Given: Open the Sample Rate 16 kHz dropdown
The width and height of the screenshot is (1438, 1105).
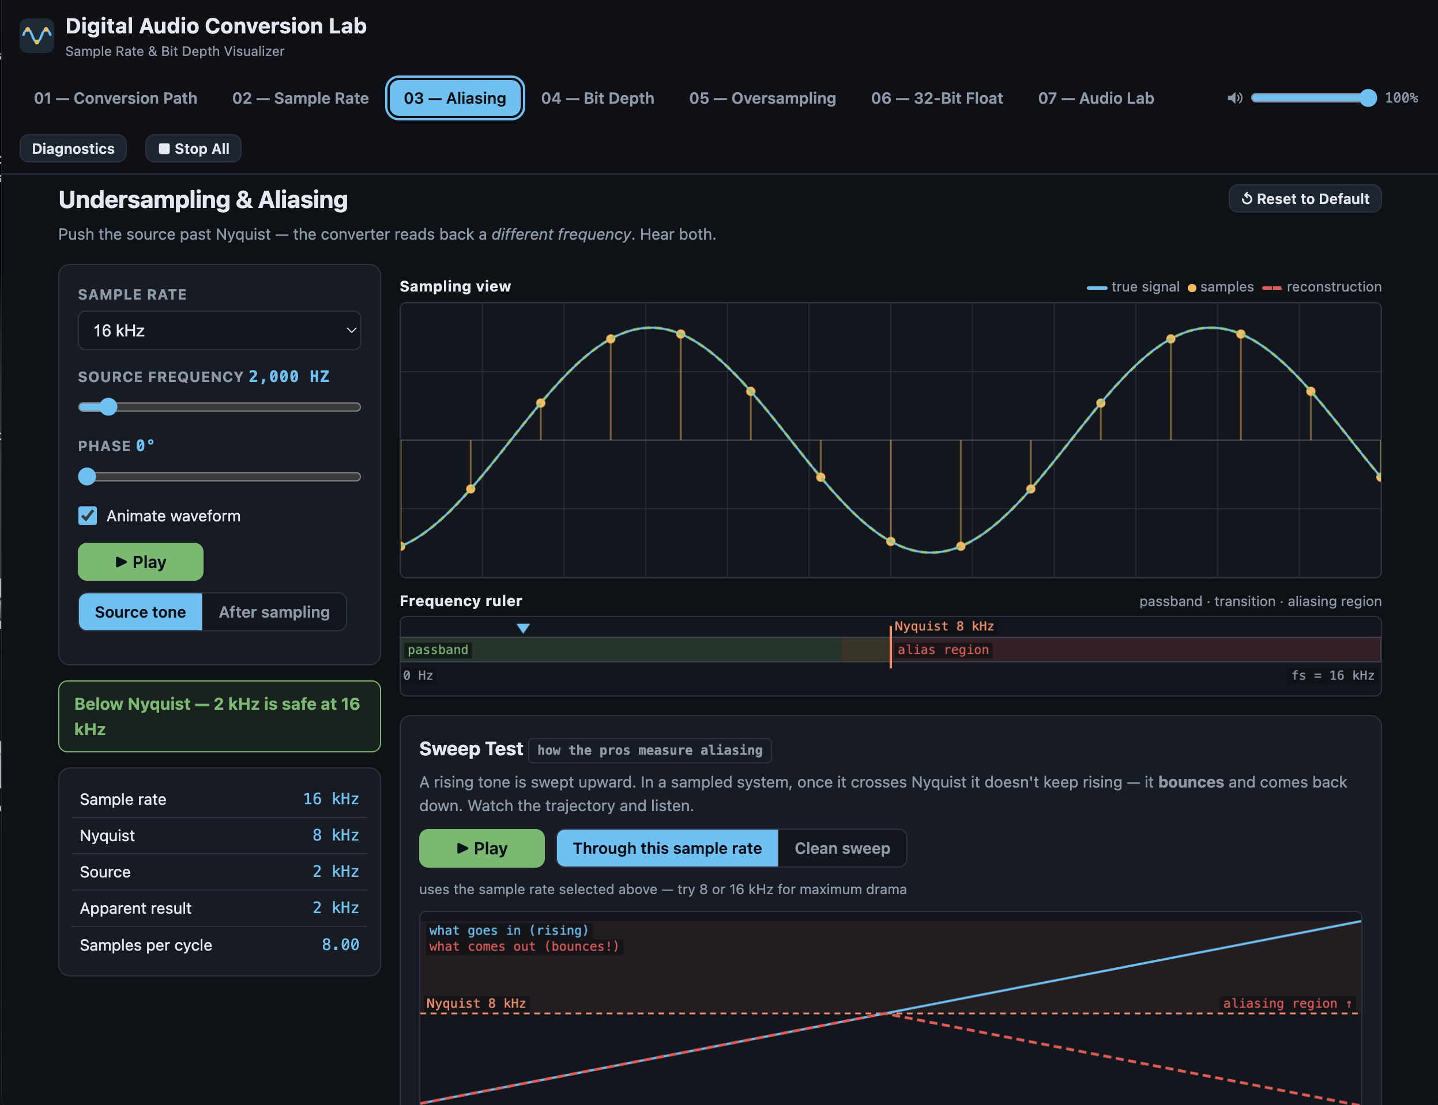Looking at the screenshot, I should pyautogui.click(x=219, y=330).
